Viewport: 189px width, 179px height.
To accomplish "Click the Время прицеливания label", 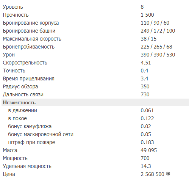I will pyautogui.click(x=29, y=79).
